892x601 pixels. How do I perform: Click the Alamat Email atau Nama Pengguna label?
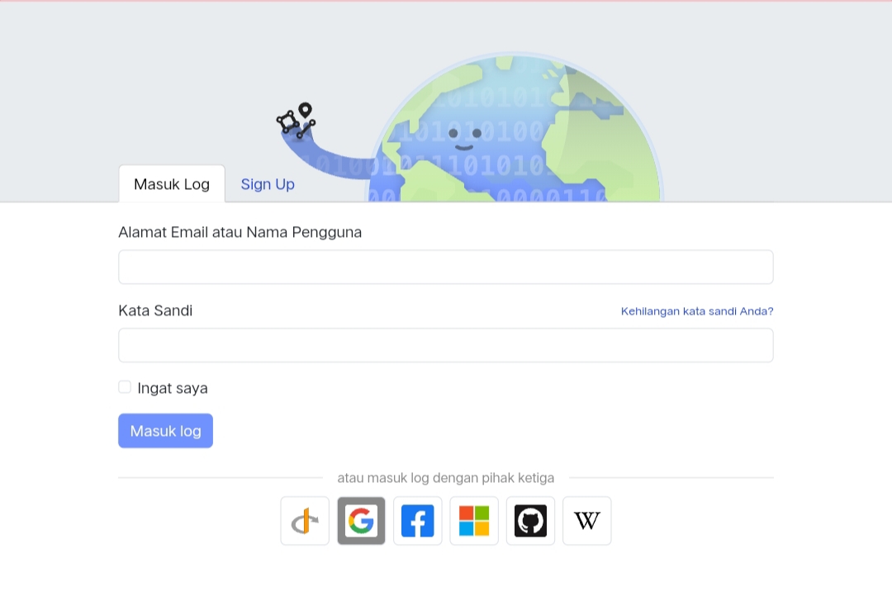240,232
